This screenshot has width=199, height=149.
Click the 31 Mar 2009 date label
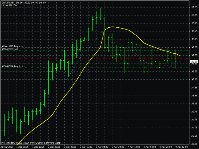pyautogui.click(x=7, y=147)
